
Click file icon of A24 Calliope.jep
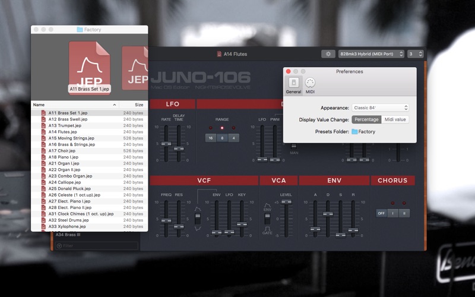[43, 182]
